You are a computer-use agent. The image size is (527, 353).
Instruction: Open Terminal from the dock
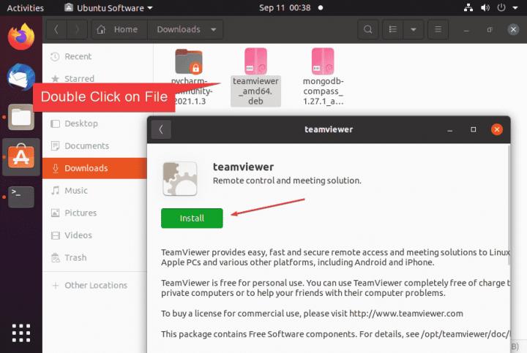point(21,196)
